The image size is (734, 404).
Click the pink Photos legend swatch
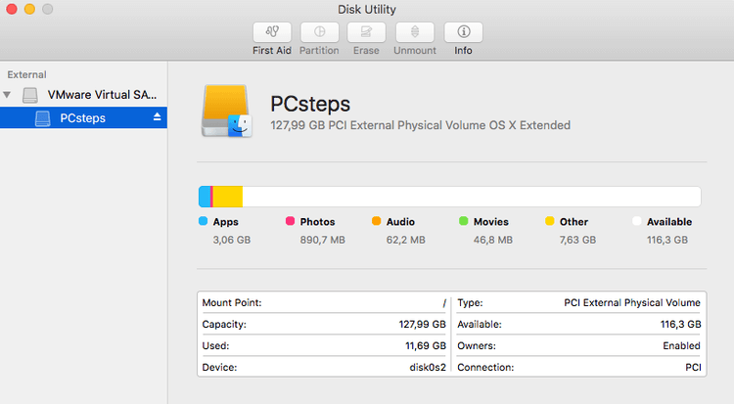pyautogui.click(x=290, y=222)
